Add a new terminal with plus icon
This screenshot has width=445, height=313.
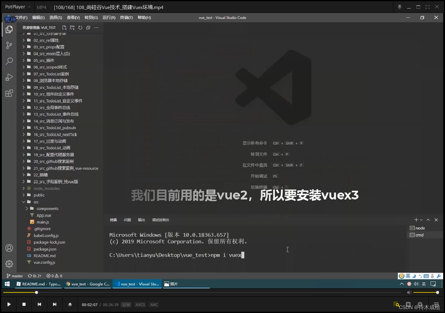point(416,220)
